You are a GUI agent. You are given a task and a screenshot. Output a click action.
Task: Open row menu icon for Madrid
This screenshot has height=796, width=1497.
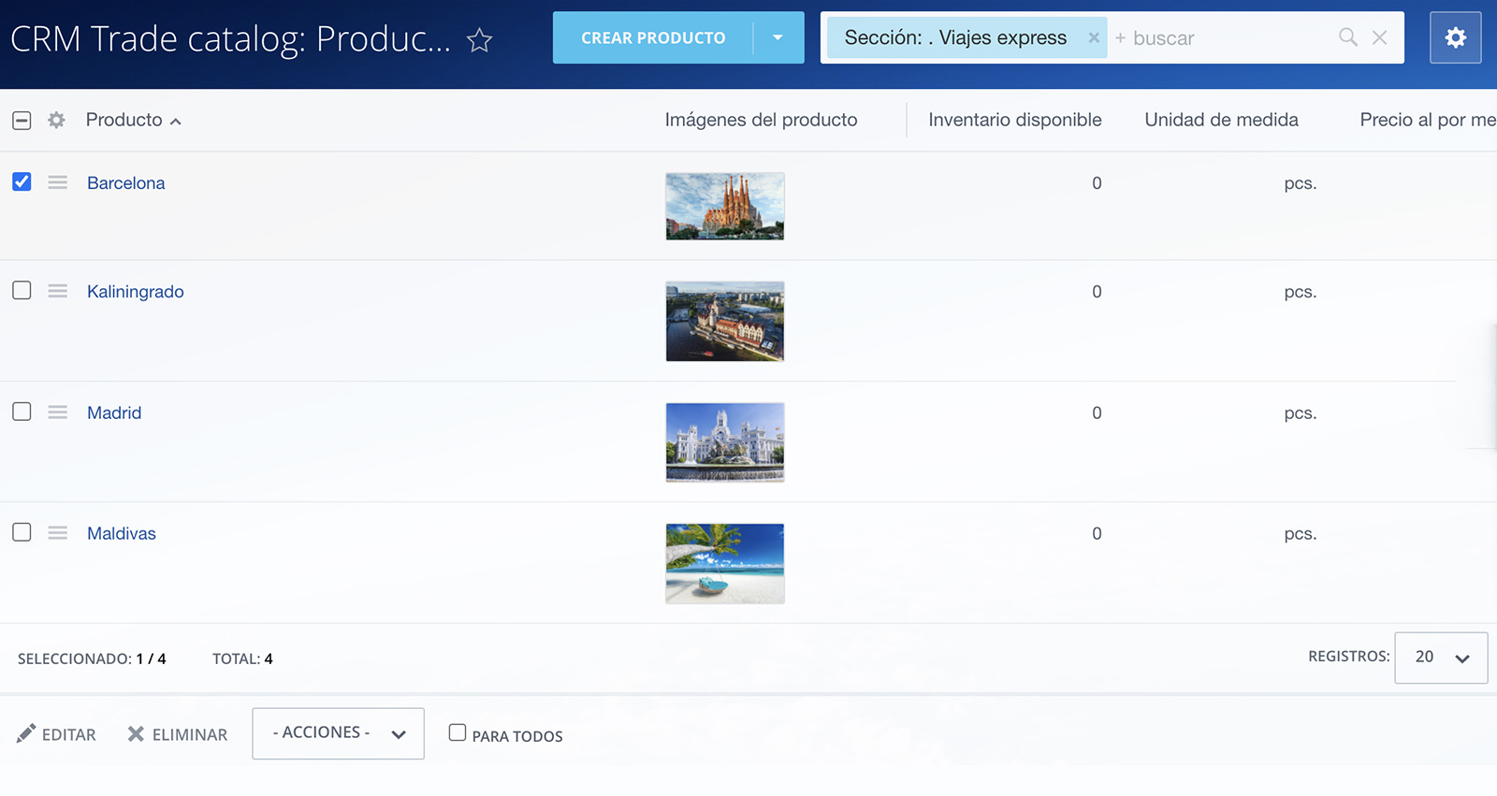pos(58,412)
